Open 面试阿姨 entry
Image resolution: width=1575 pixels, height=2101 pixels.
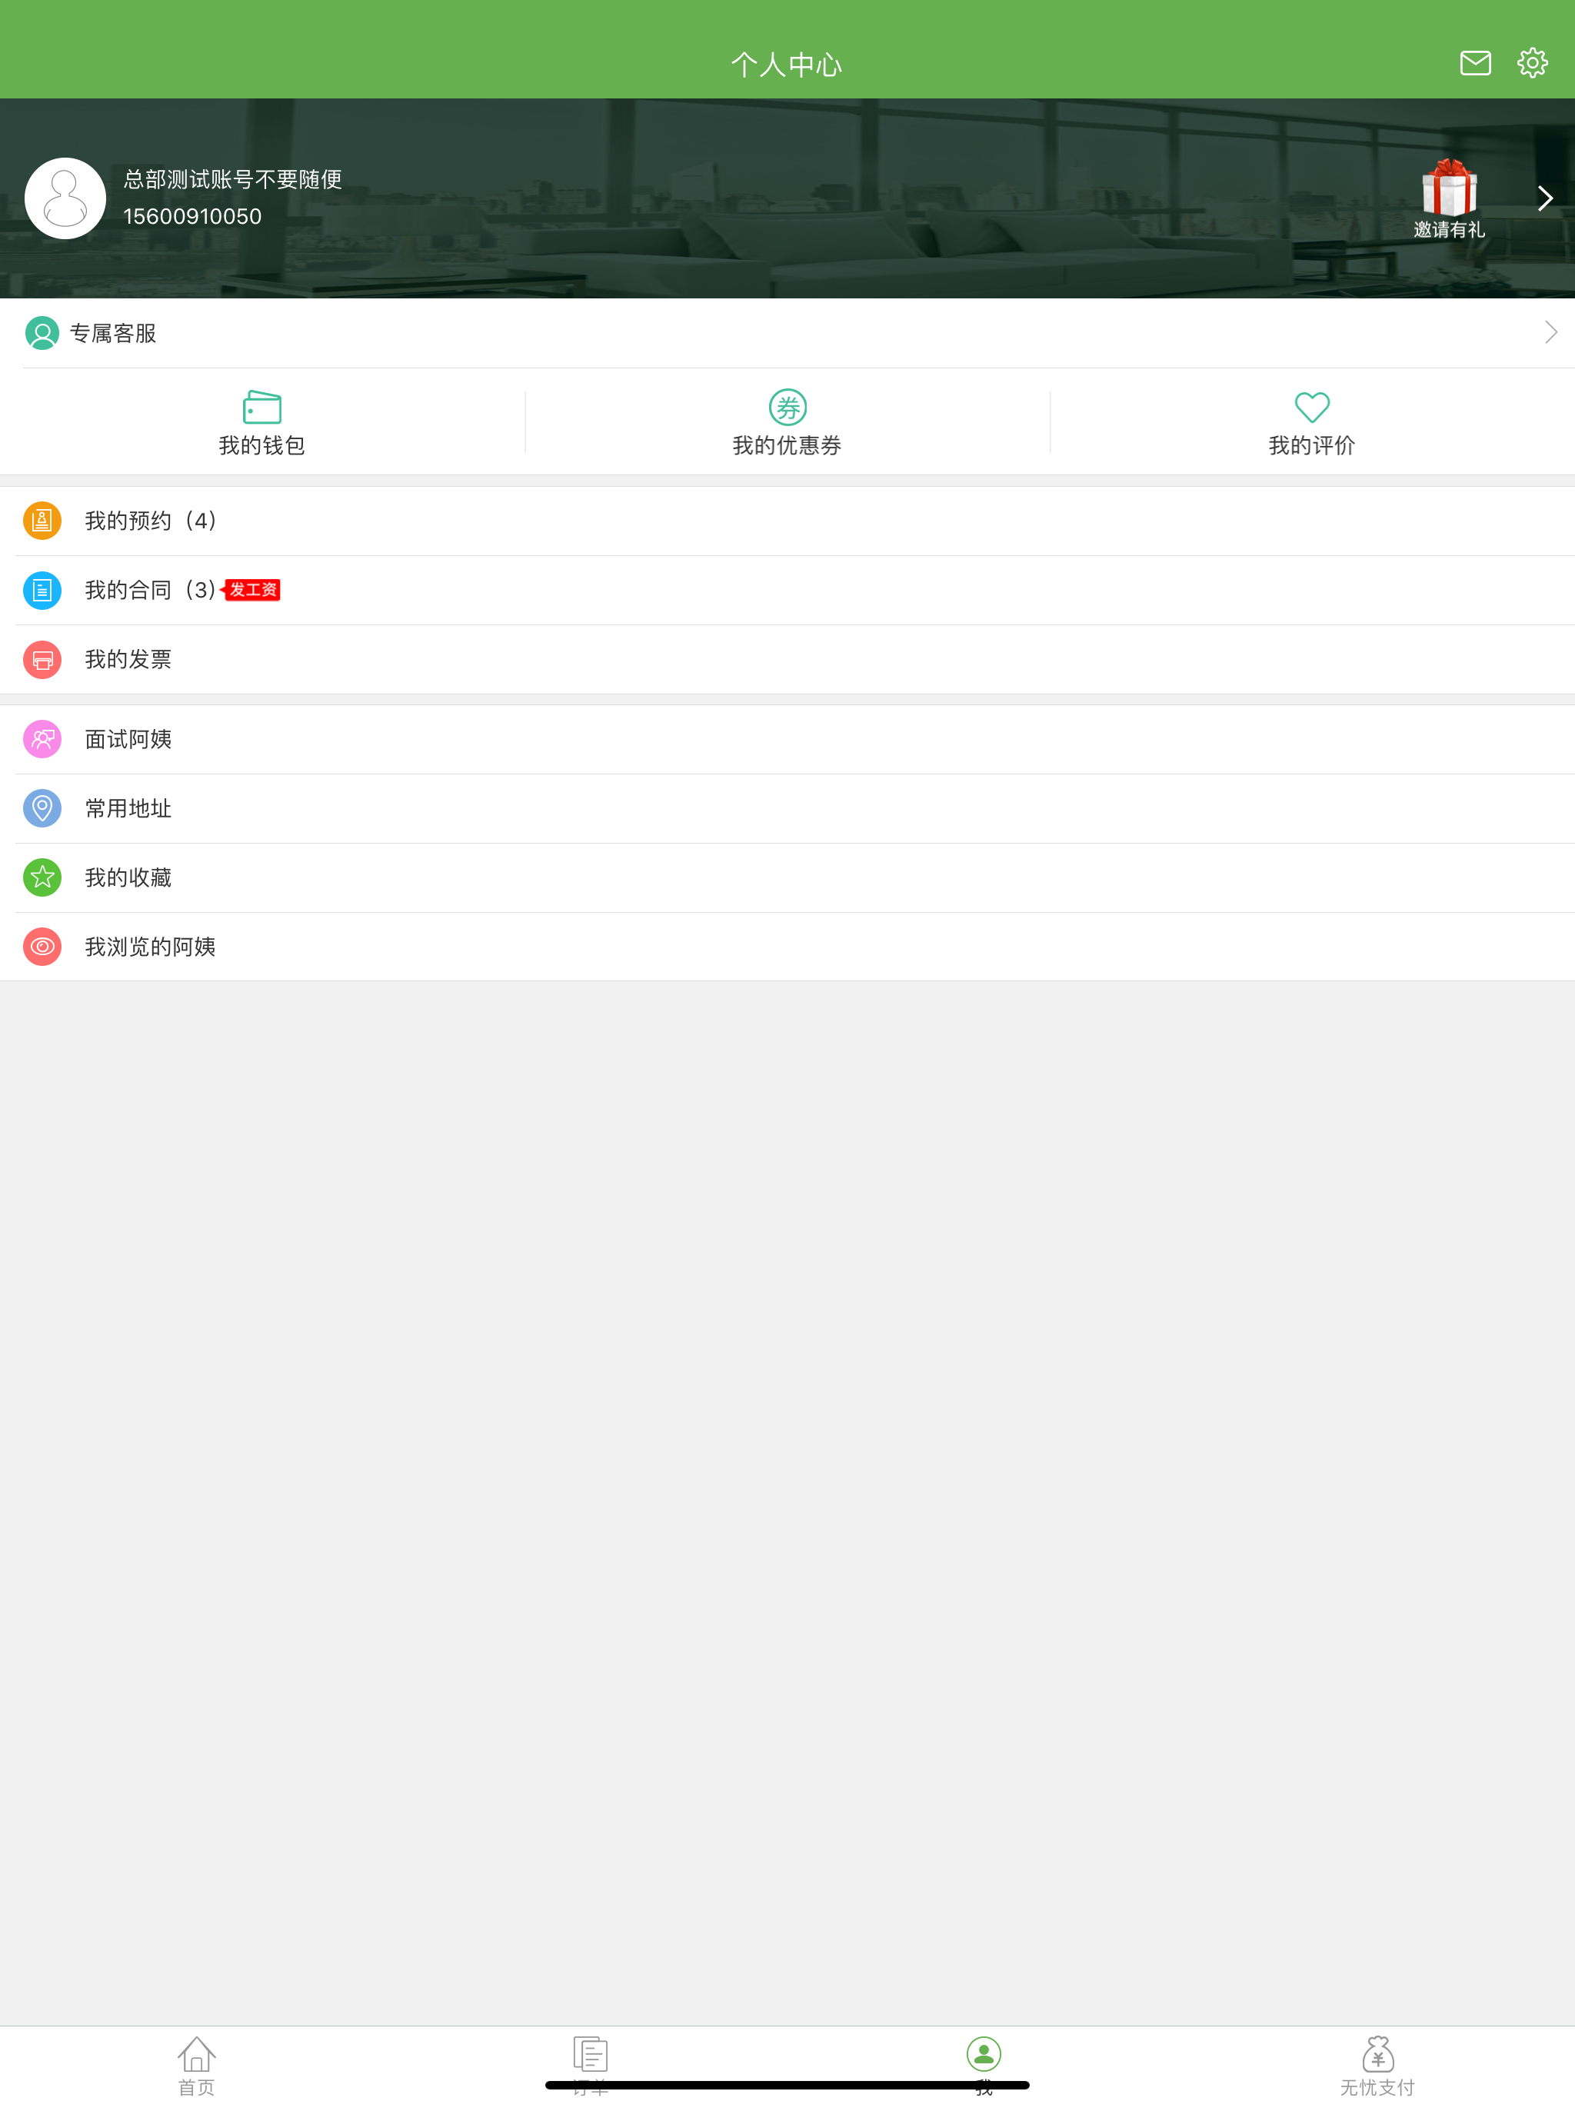coord(787,739)
